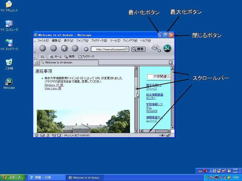Close the current tab with the tab bar X
The height and width of the screenshot is (181, 242).
pos(171,62)
